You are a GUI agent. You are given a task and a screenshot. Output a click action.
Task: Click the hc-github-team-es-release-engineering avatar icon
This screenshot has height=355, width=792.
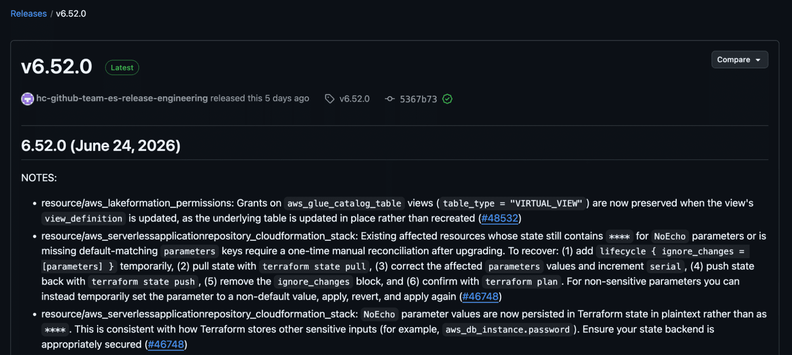coord(27,99)
